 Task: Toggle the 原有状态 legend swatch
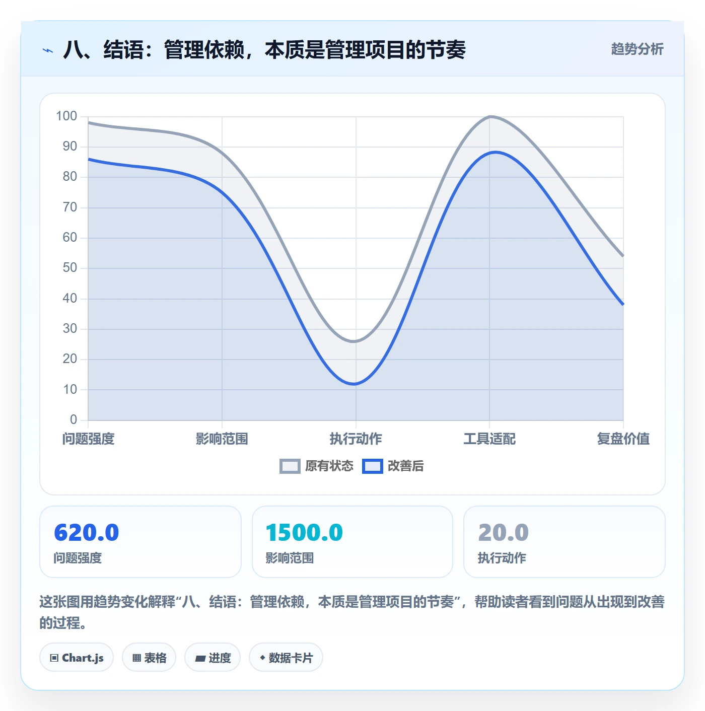(x=290, y=466)
